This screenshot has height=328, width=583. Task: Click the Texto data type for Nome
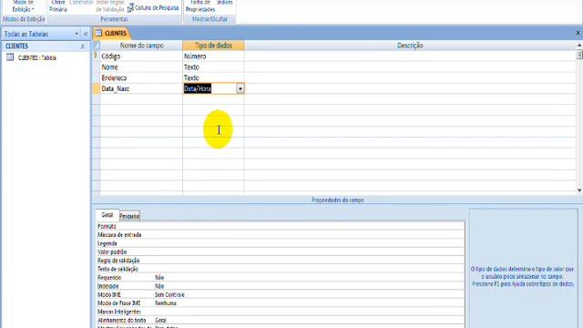click(x=213, y=67)
